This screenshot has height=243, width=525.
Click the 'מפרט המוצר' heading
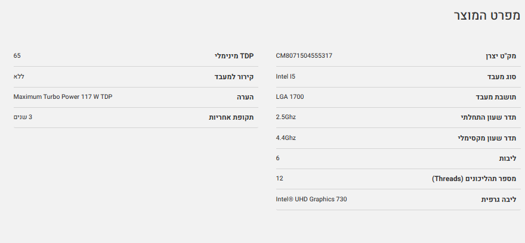click(x=483, y=16)
